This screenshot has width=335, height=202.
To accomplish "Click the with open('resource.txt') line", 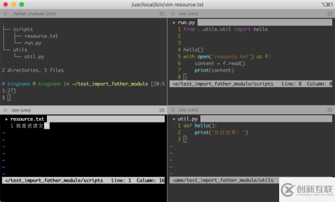I will [227, 57].
